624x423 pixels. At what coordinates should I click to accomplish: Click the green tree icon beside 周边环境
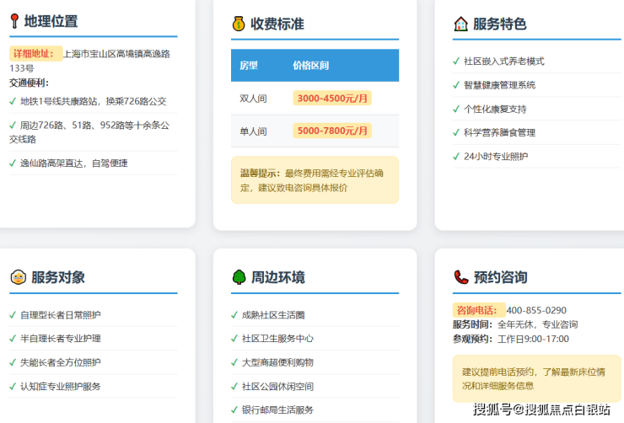pyautogui.click(x=239, y=277)
